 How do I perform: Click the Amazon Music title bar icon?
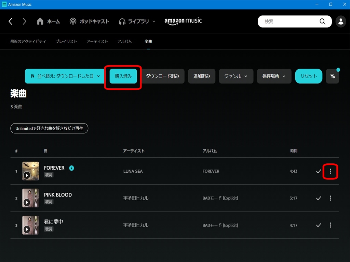4,4
